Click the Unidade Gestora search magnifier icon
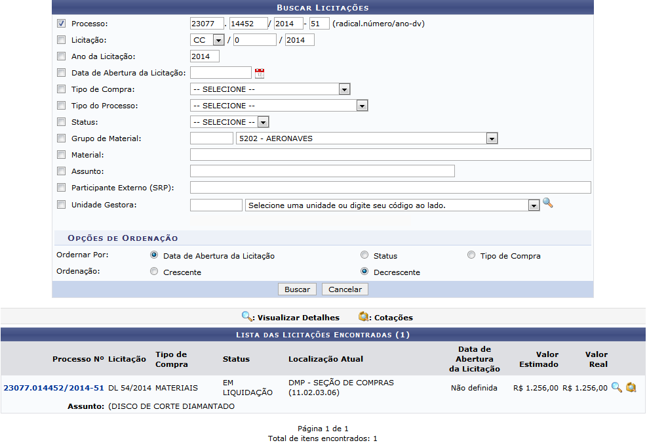Viewport: 647px width, 445px height. (548, 204)
